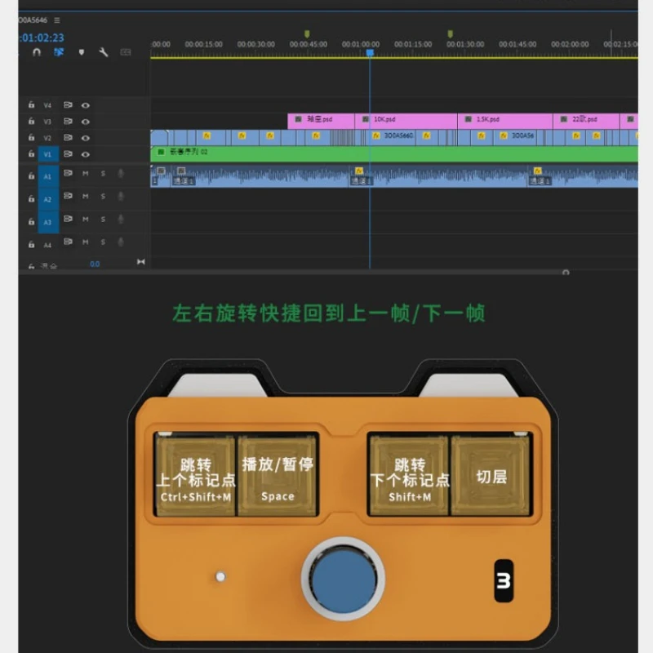Screen dimensions: 653x653
Task: Click the blue rotary knob
Action: click(343, 580)
